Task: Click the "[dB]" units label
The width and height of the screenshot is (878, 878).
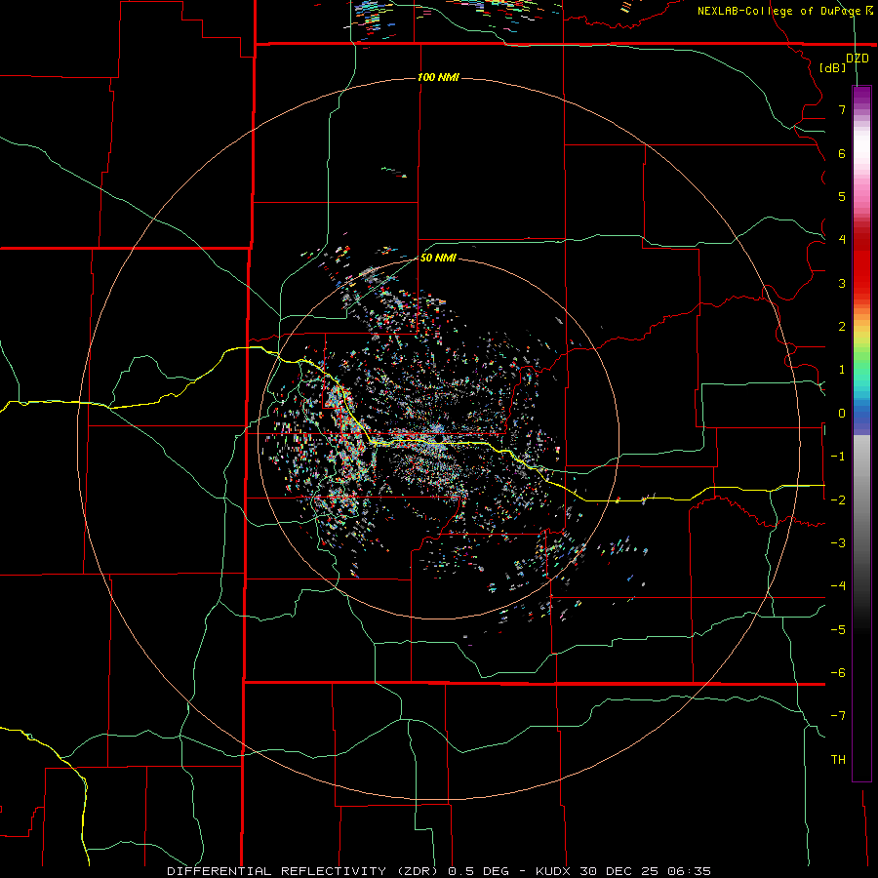Action: point(832,67)
